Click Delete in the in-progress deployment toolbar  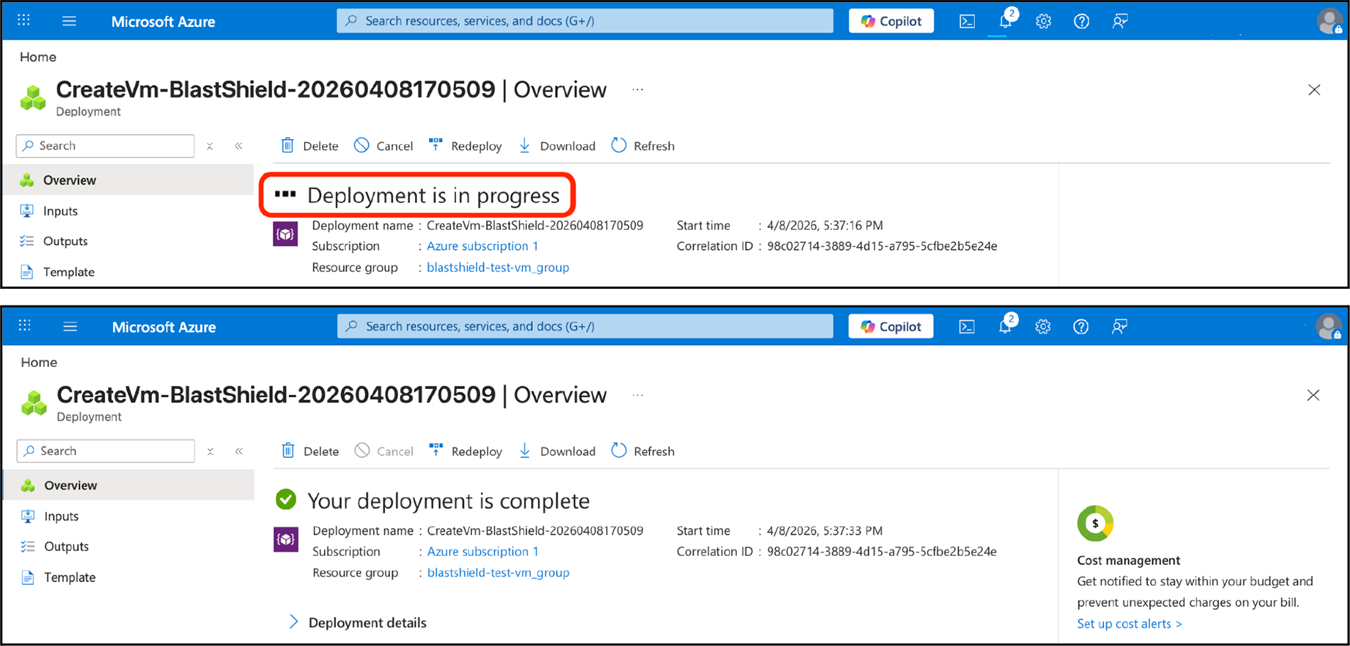tap(310, 146)
